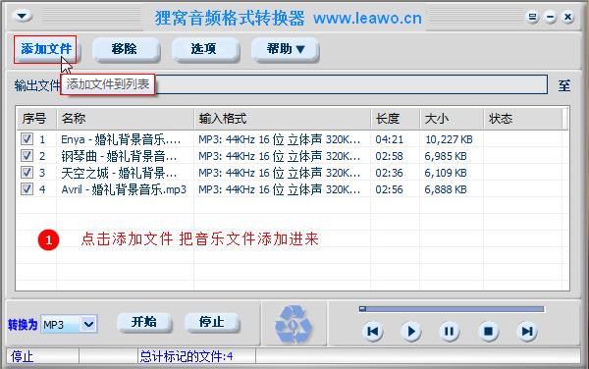589x369 pixels.
Task: Click the 02:56 duration cell
Action: (x=389, y=189)
